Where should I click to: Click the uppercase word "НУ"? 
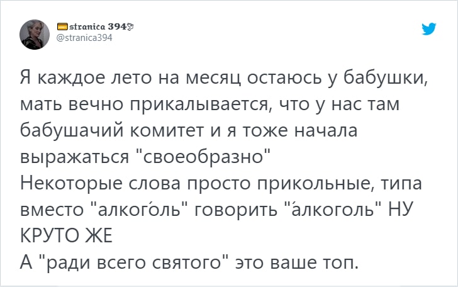point(401,209)
